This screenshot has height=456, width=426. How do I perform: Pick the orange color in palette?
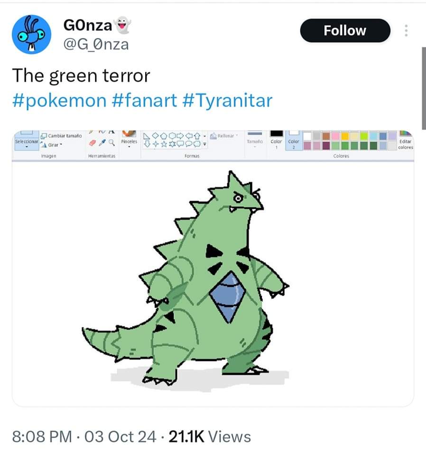(x=326, y=136)
